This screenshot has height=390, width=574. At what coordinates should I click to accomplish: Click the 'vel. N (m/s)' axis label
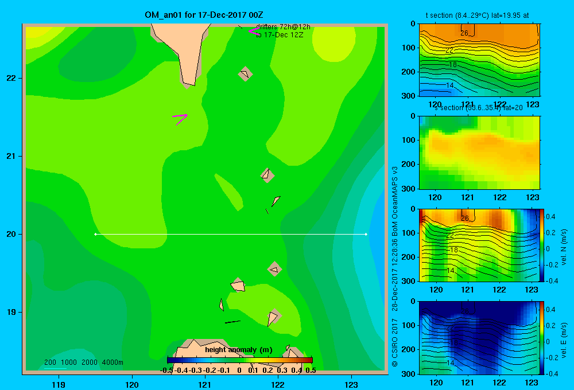(564, 247)
